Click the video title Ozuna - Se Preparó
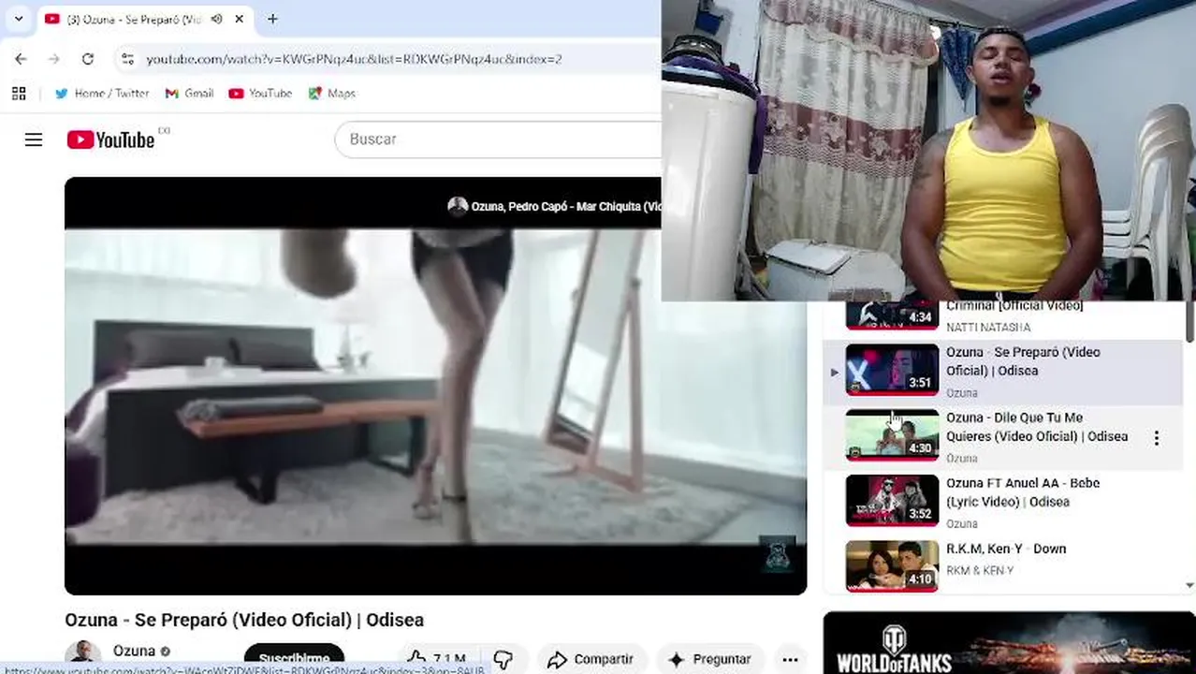This screenshot has width=1196, height=674. [x=244, y=620]
